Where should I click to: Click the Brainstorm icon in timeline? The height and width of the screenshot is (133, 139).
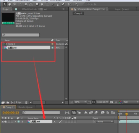103,113
